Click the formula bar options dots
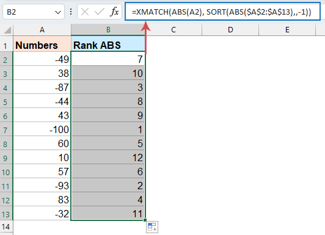Screen dimensions: 325x235 [x=71, y=12]
